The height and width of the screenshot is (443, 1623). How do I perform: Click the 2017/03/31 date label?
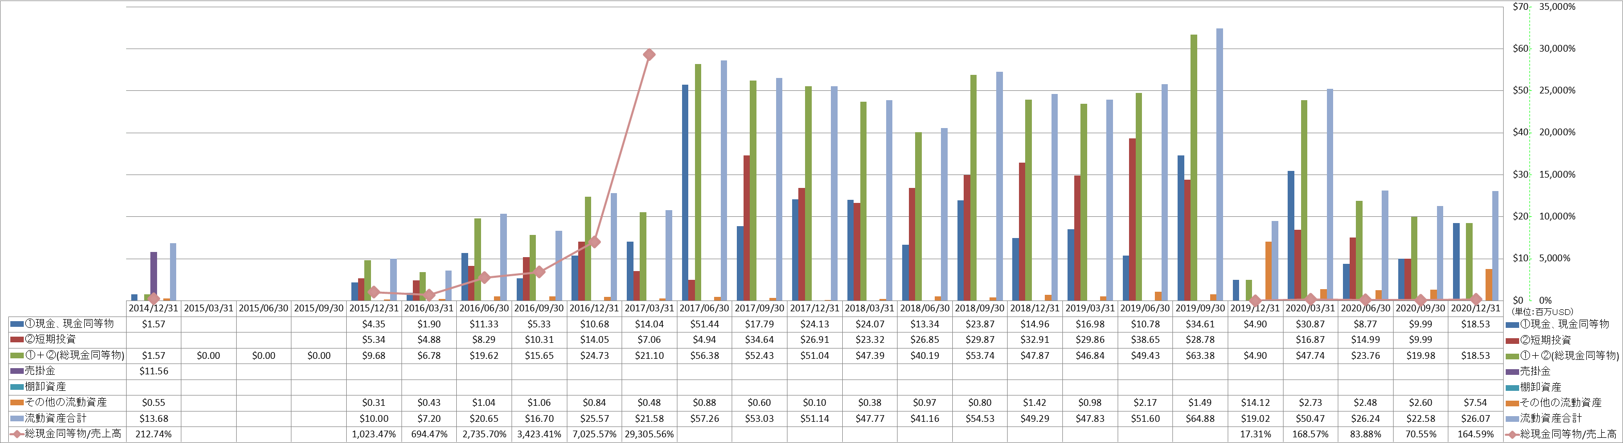click(x=649, y=308)
